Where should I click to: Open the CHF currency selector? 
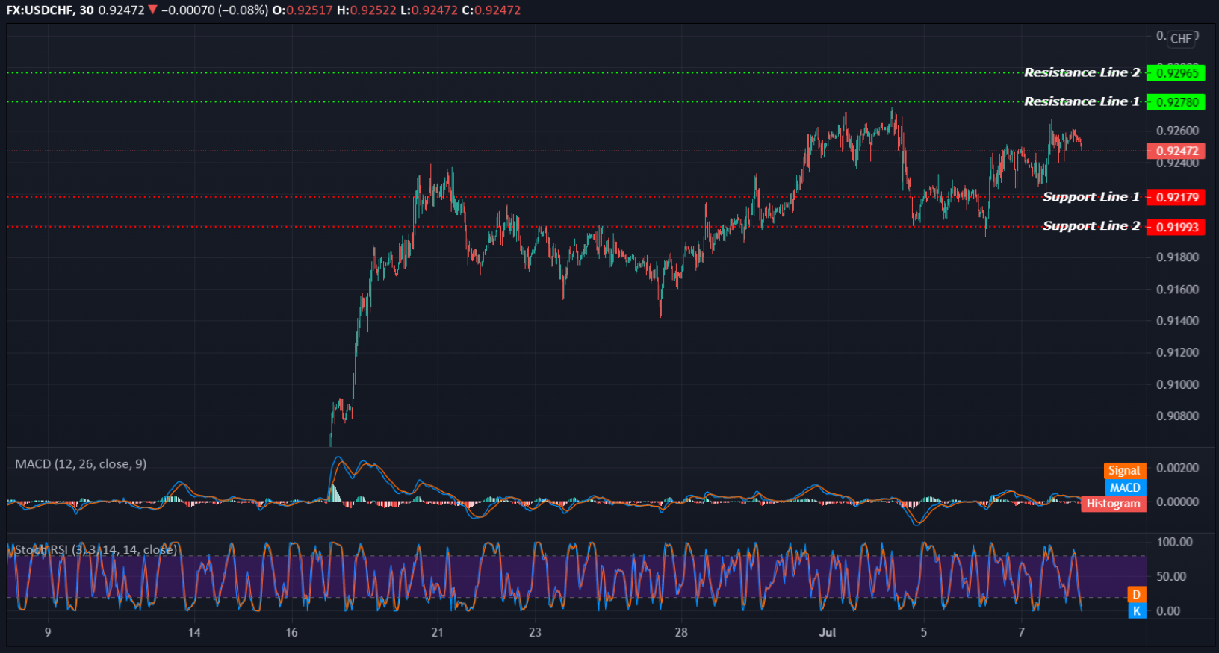(x=1181, y=38)
